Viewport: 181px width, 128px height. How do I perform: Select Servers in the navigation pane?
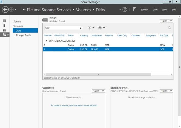click(17, 22)
